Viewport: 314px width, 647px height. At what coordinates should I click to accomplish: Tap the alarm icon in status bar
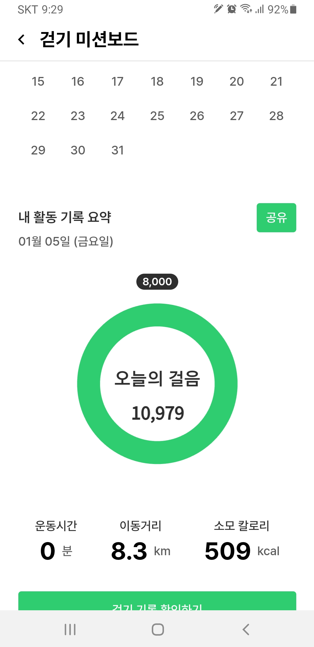[x=232, y=9]
